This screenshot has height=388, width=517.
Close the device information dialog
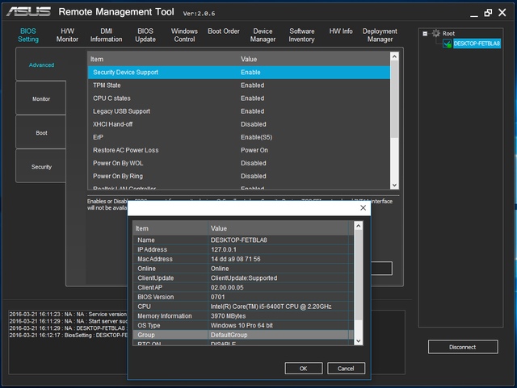(x=363, y=208)
